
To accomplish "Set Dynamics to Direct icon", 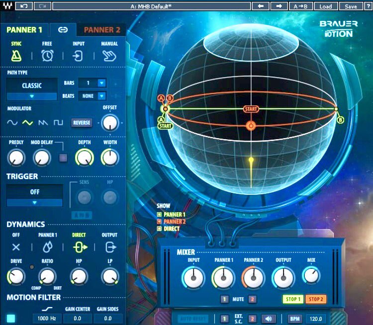I will [80, 247].
